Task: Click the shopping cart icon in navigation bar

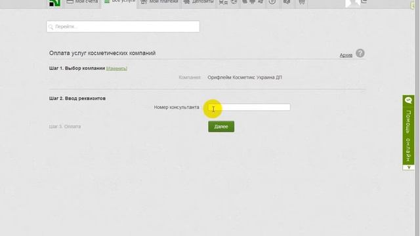Action: pyautogui.click(x=302, y=2)
